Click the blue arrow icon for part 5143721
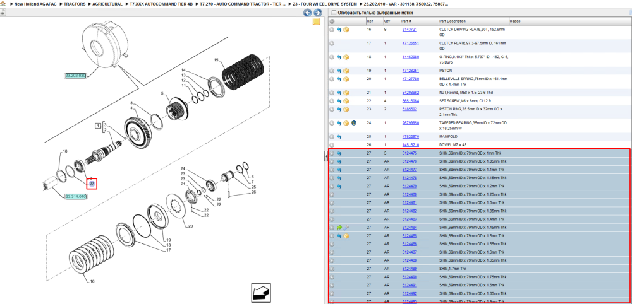The width and height of the screenshot is (632, 304). click(339, 30)
